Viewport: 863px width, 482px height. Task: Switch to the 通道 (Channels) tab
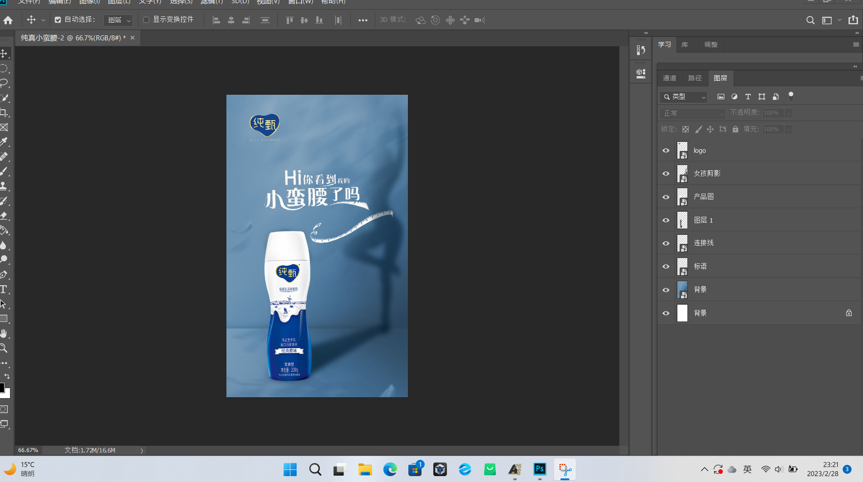(670, 78)
